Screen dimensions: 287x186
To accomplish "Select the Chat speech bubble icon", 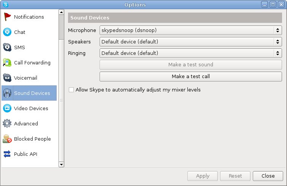I will click(7, 32).
